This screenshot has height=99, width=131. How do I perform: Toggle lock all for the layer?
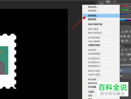click(x=124, y=59)
